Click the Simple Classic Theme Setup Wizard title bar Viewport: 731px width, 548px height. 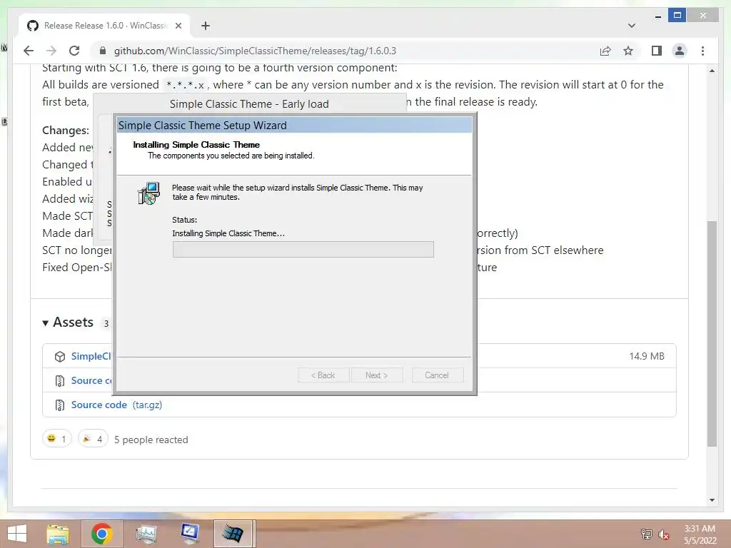pos(294,126)
